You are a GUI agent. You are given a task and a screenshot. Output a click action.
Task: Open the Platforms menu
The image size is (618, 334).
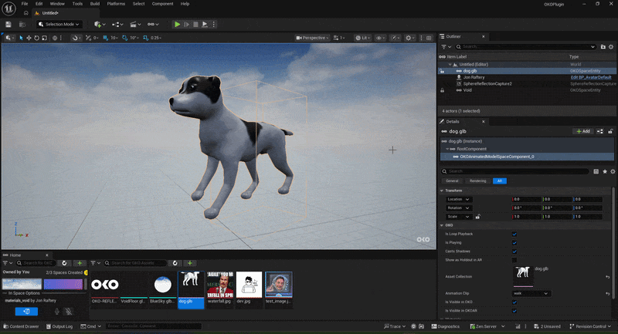pos(116,4)
